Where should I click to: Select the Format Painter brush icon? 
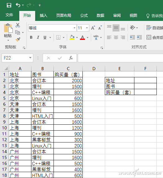click(x=18, y=40)
